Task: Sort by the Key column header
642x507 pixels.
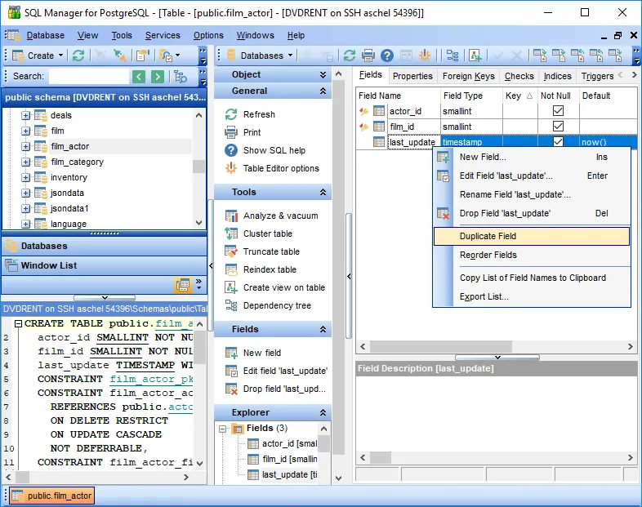Action: tap(519, 96)
